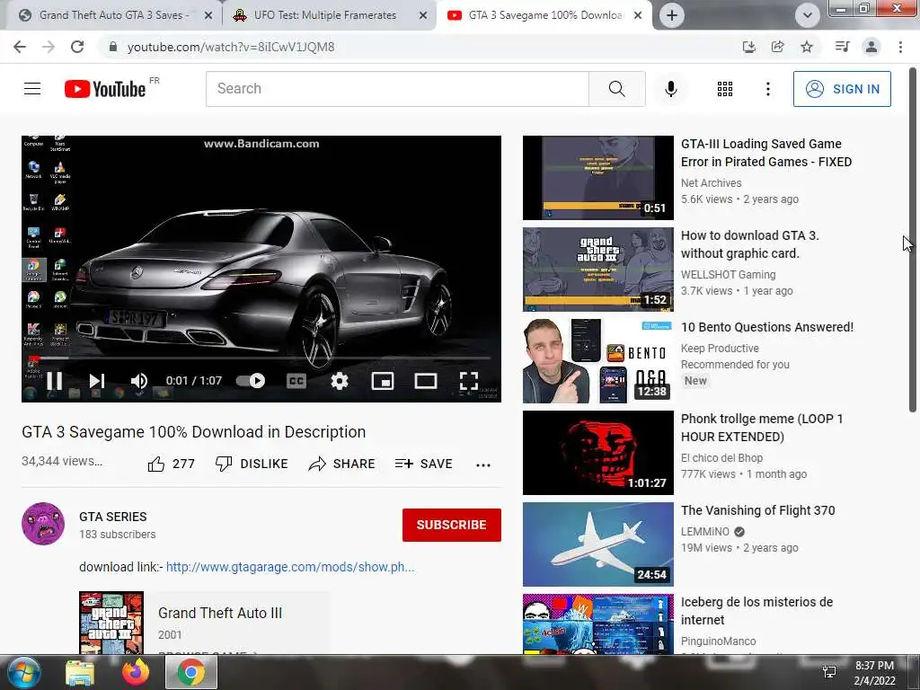The height and width of the screenshot is (690, 920).
Task: Launch Firefox from the taskbar
Action: [135, 672]
